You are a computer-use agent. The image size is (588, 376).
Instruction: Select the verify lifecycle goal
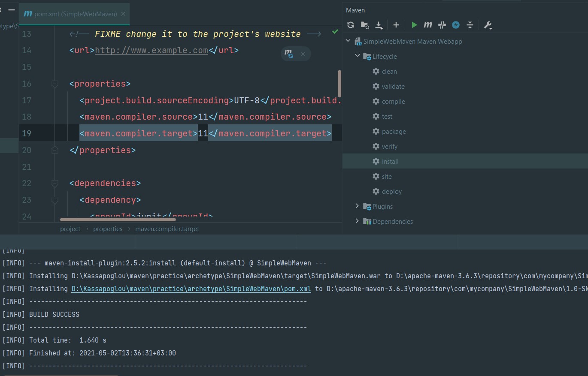(x=390, y=147)
